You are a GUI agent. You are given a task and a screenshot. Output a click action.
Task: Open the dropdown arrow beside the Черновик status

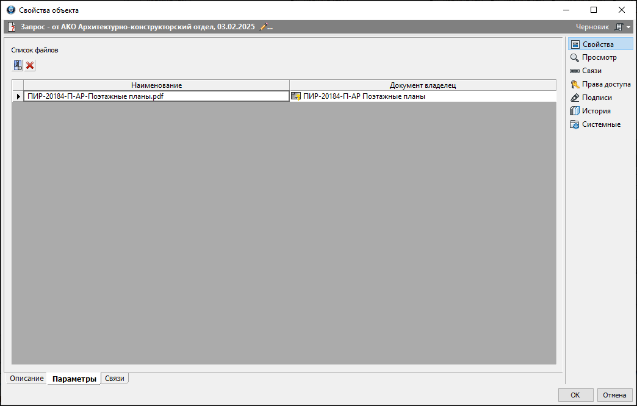[x=628, y=27]
